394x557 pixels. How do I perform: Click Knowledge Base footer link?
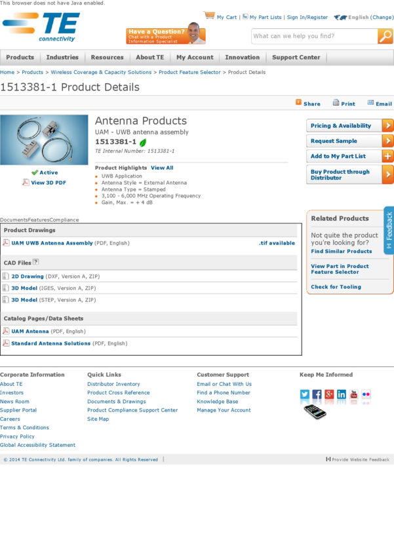(218, 402)
